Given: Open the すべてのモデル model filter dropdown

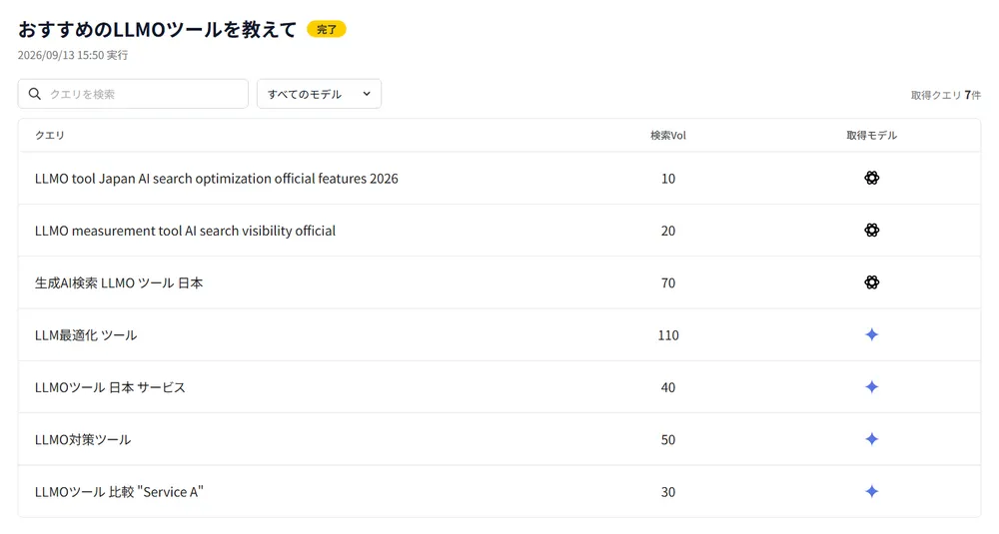Looking at the screenshot, I should (320, 94).
